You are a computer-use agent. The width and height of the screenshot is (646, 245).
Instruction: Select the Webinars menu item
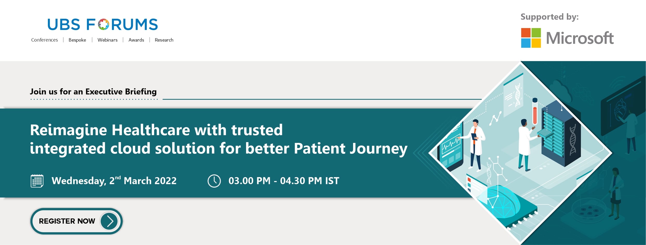point(108,40)
